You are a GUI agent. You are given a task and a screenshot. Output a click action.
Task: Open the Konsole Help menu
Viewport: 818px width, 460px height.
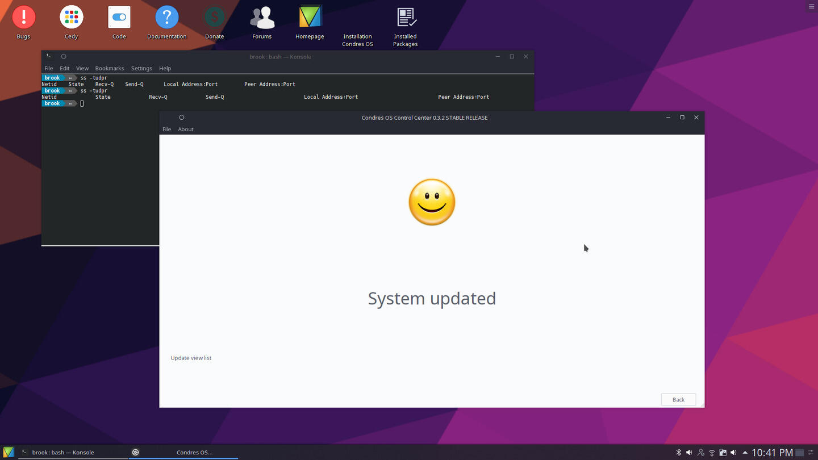tap(165, 68)
